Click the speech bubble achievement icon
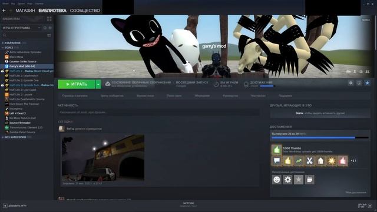The width and height of the screenshot is (377, 212). (277, 161)
